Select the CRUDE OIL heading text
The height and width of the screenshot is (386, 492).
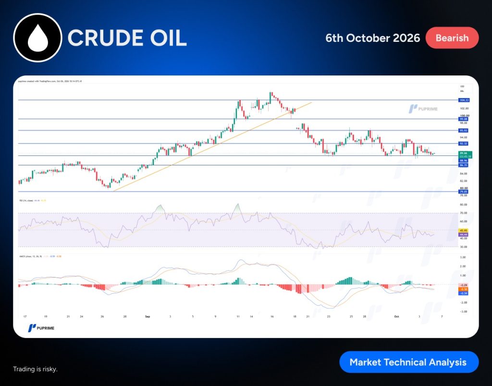click(x=127, y=38)
